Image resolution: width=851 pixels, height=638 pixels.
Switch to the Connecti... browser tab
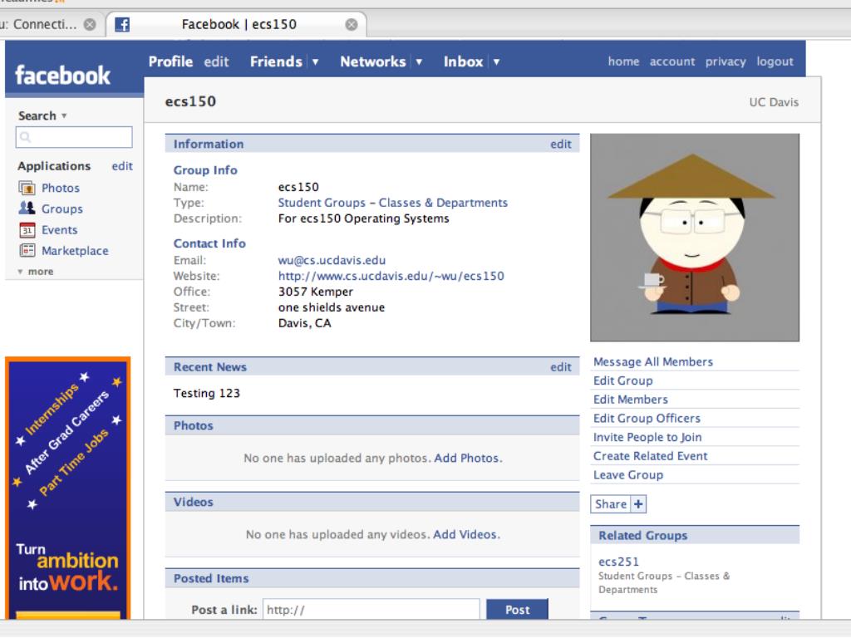[45, 24]
